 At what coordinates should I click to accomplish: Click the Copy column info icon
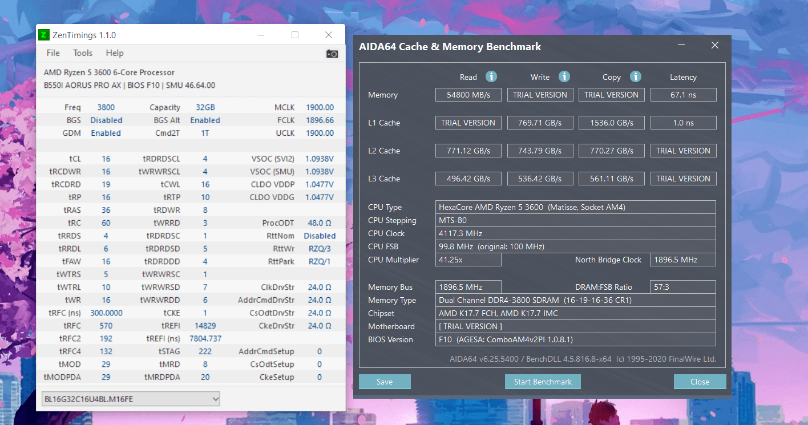pos(636,76)
